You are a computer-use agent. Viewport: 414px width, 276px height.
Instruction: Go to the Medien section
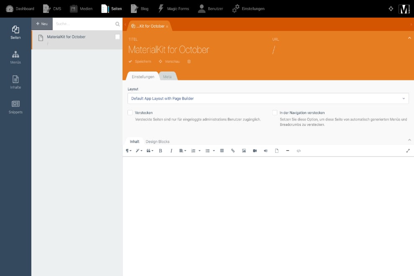[x=81, y=9]
